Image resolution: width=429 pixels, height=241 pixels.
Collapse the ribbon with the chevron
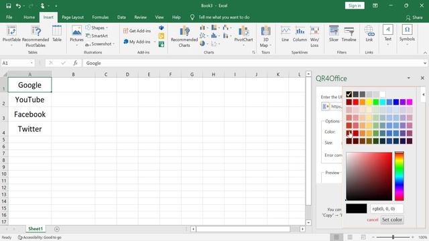click(x=425, y=53)
